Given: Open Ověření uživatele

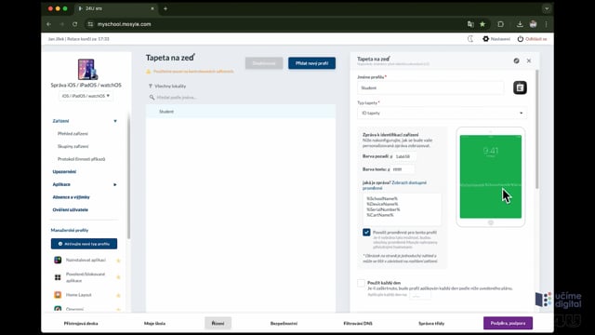Looking at the screenshot, I should tap(71, 209).
